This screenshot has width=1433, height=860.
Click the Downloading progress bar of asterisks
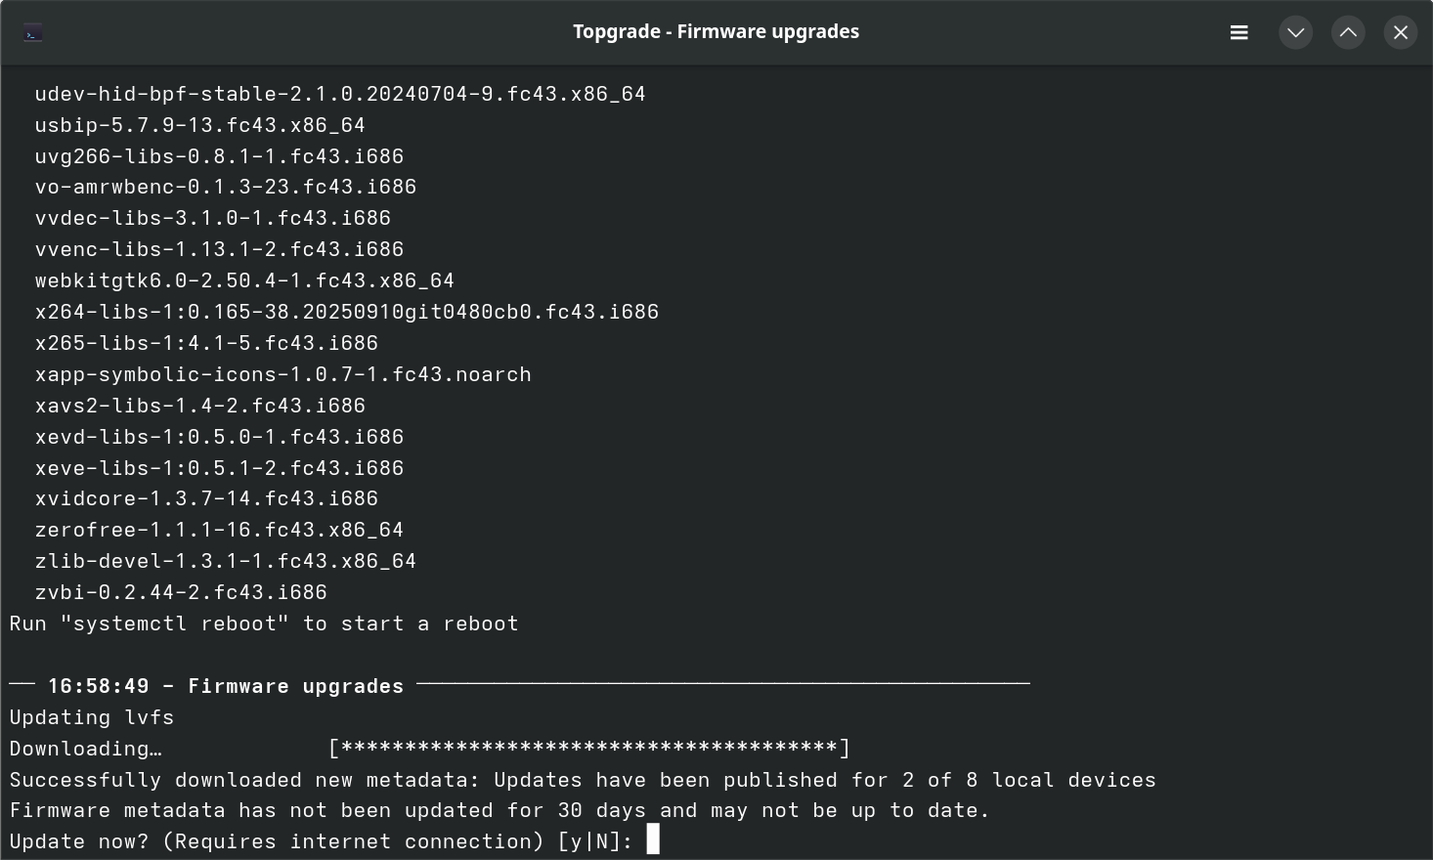point(589,749)
